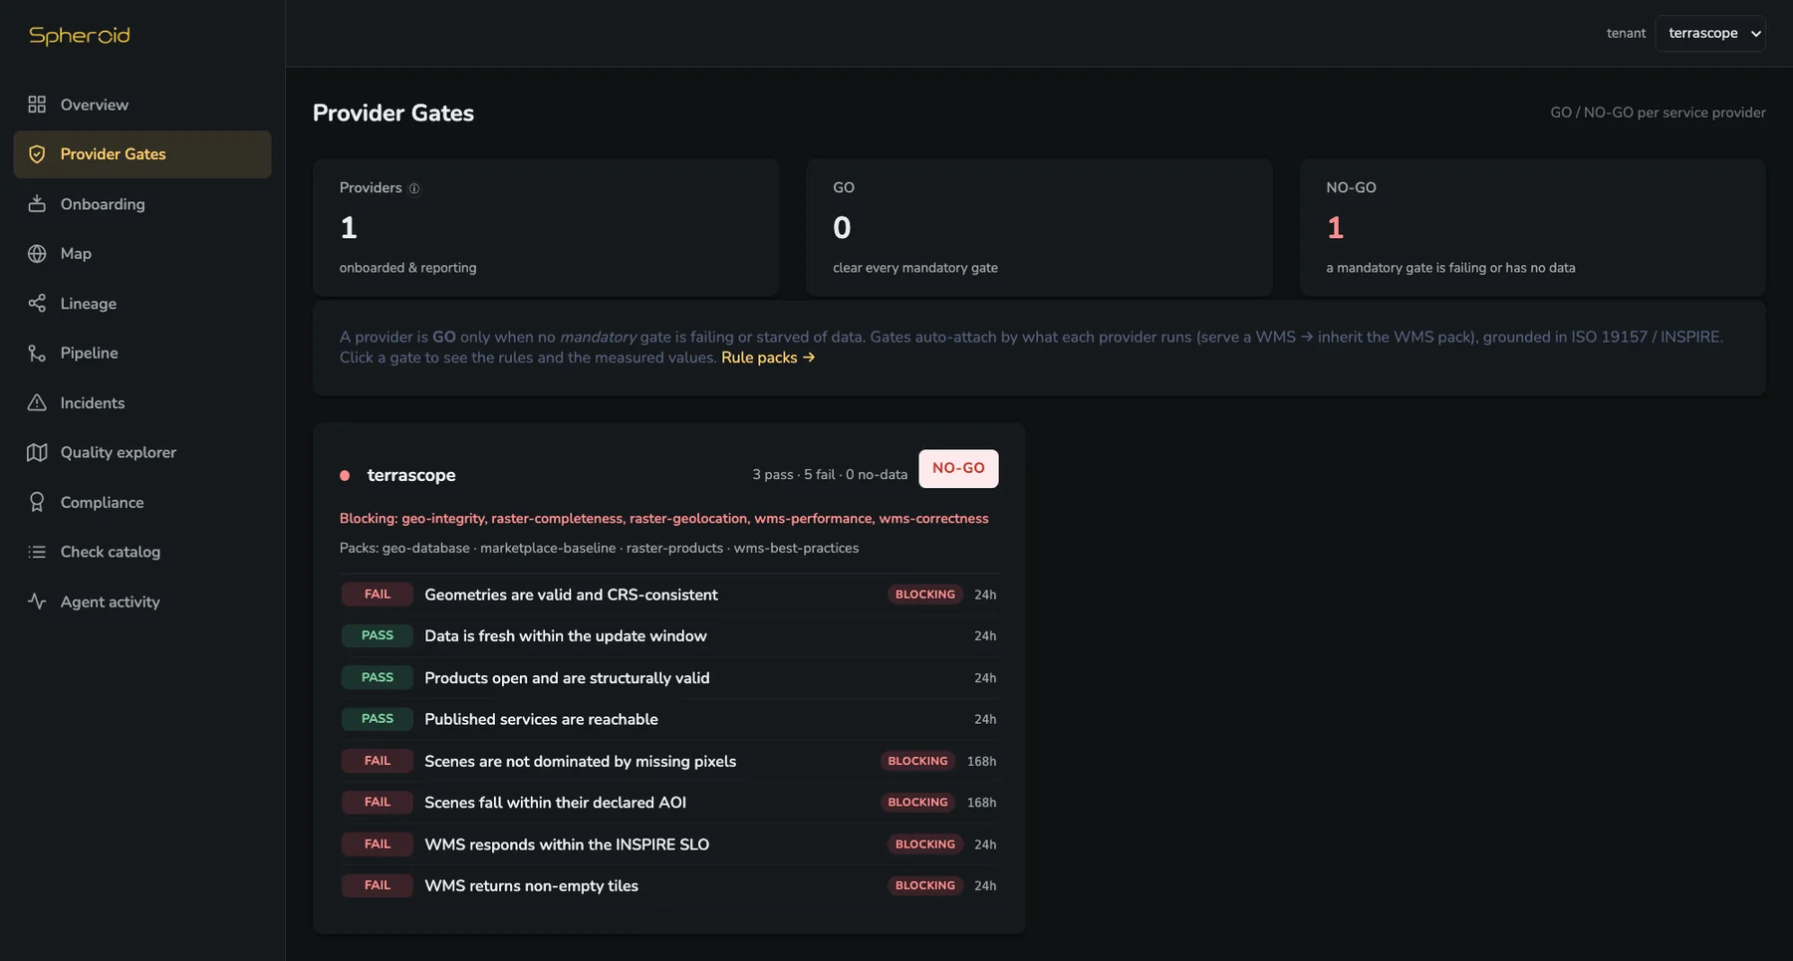Click the 'Packs: geo-database' line
Image resolution: width=1793 pixels, height=961 pixels.
599,549
